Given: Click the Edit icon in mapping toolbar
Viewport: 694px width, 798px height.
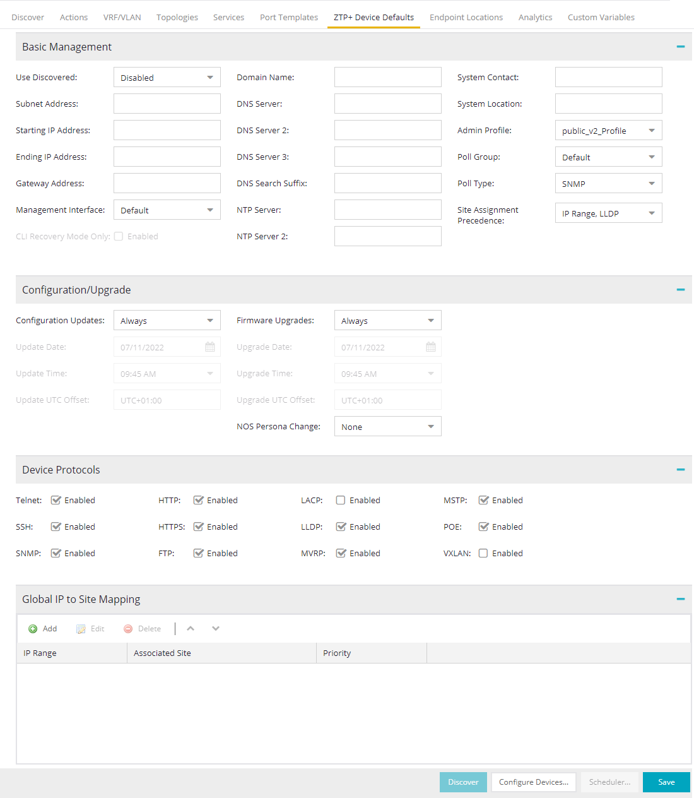Looking at the screenshot, I should 81,629.
